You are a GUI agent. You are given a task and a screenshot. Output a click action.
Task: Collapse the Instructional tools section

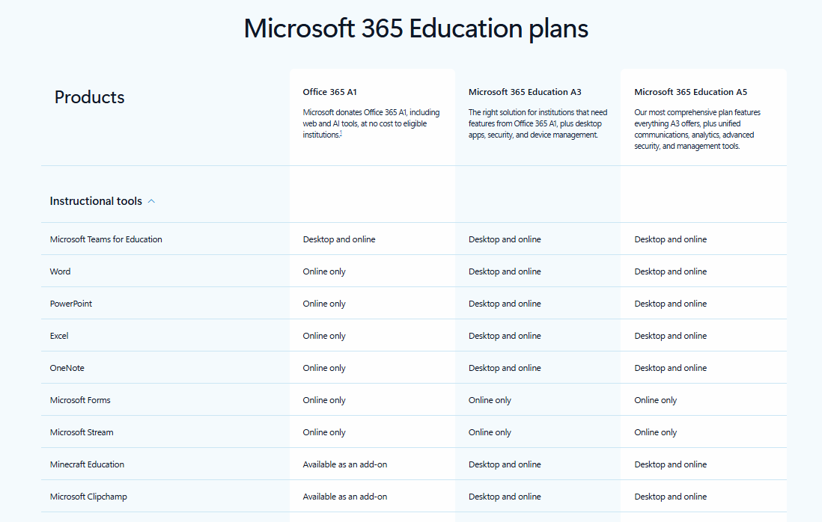pyautogui.click(x=103, y=201)
